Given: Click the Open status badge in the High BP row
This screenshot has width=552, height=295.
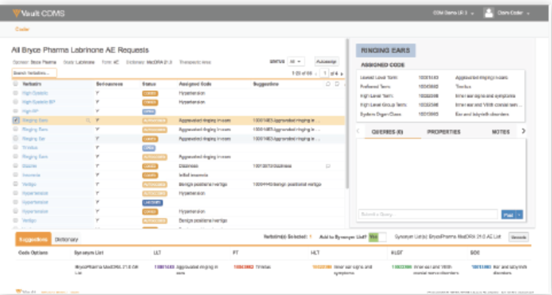Looking at the screenshot, I should (x=149, y=111).
